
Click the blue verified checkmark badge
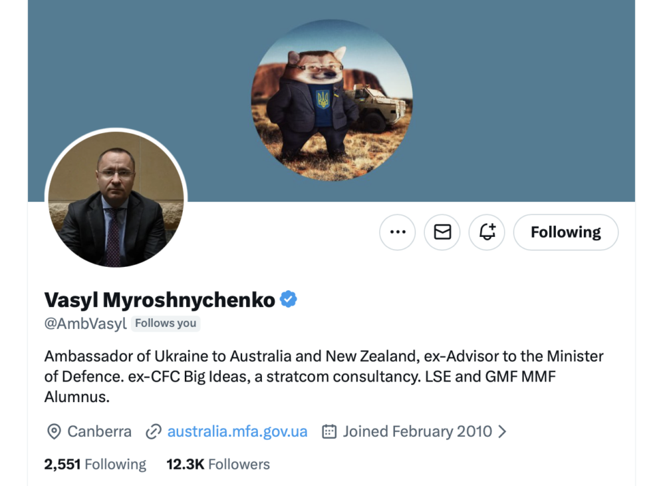point(288,300)
